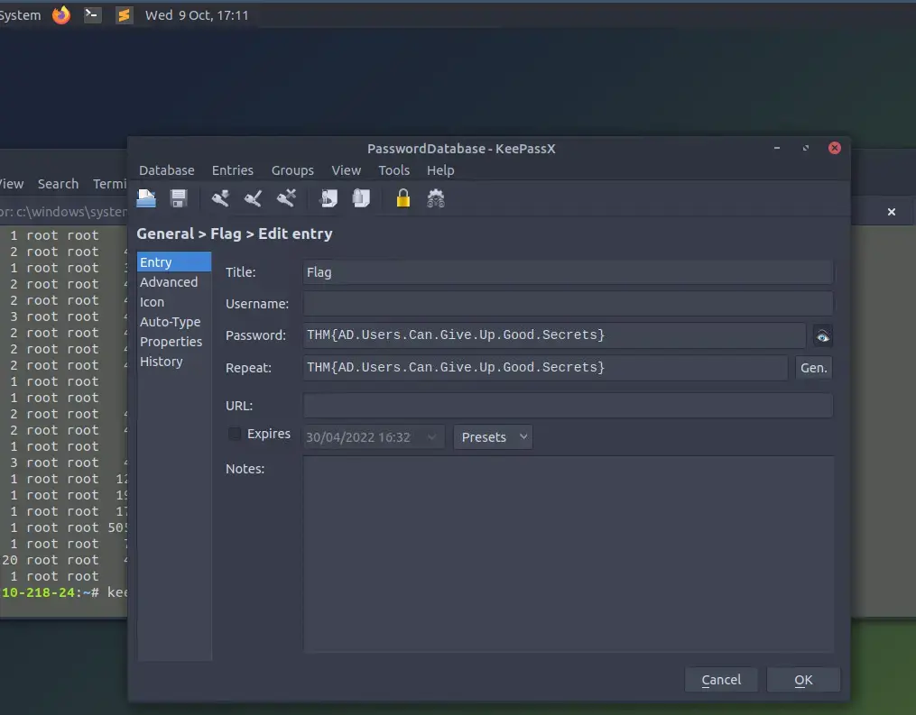Open the View menu in terminal window
This screenshot has height=715, width=916.
[11, 184]
